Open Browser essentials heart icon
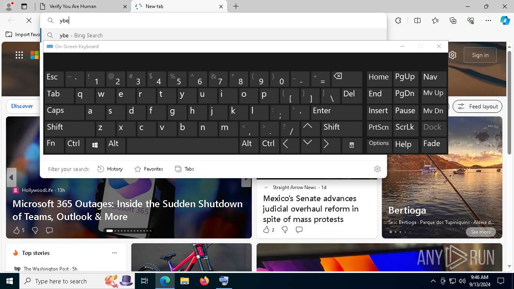This screenshot has width=514, height=289. tap(471, 20)
